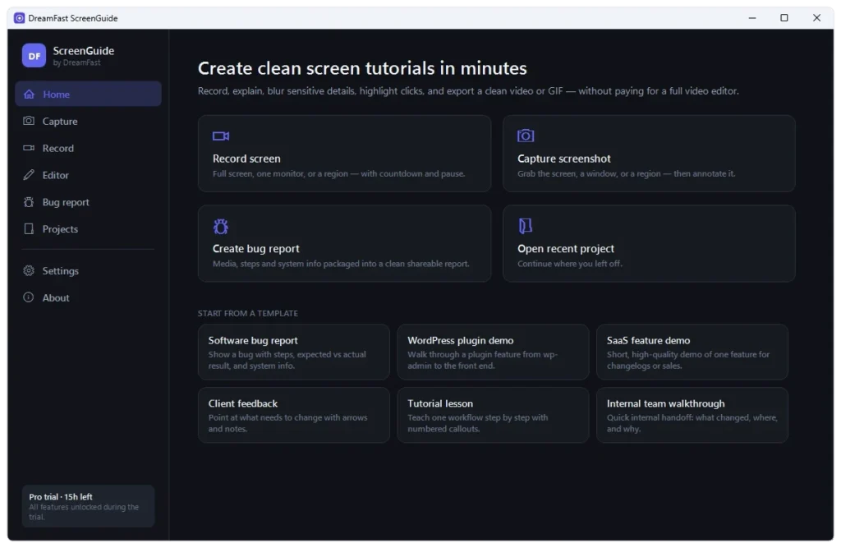The height and width of the screenshot is (548, 841).
Task: Click the DreamFast app icon in title bar
Action: [x=20, y=18]
